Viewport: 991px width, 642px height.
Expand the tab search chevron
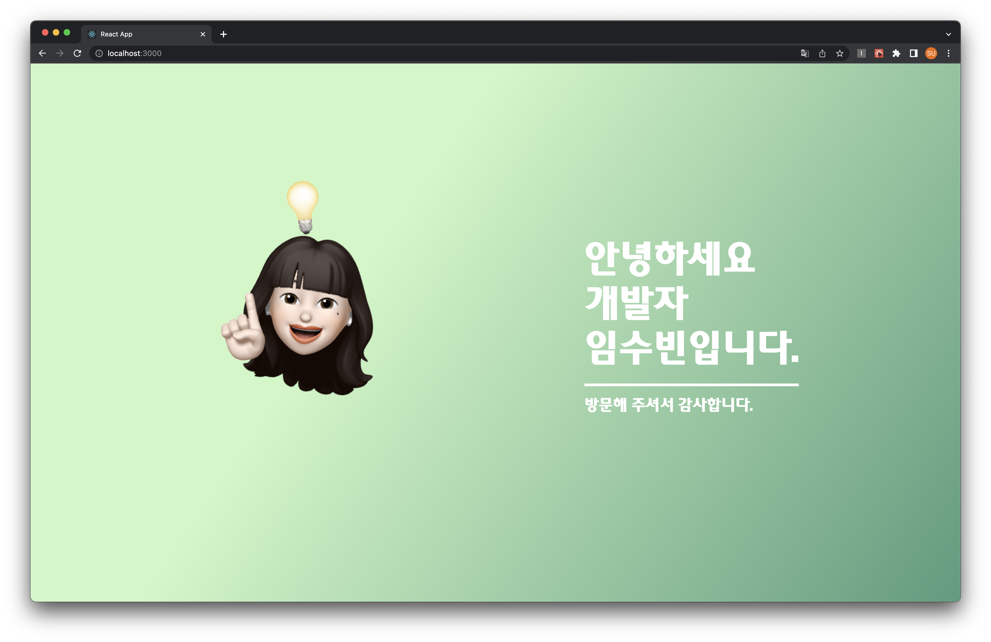click(949, 34)
